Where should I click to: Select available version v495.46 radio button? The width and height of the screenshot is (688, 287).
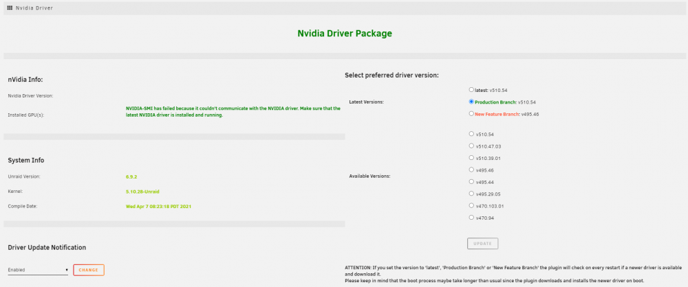click(x=471, y=170)
